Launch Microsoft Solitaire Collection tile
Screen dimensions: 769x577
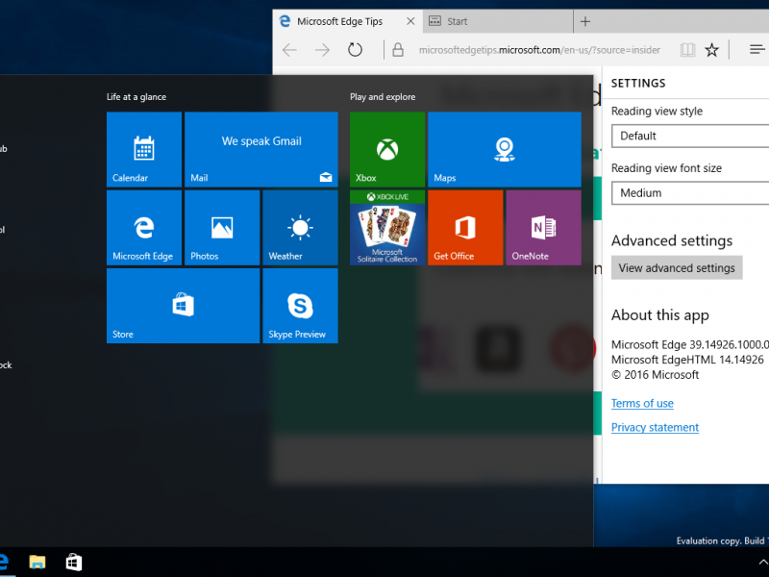[387, 228]
